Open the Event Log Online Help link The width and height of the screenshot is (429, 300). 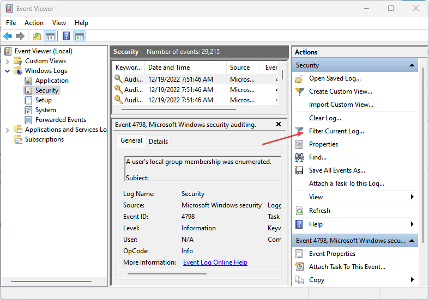tap(215, 262)
